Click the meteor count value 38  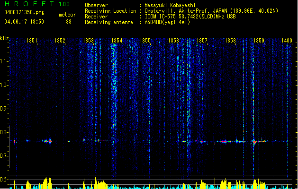pos(69,22)
